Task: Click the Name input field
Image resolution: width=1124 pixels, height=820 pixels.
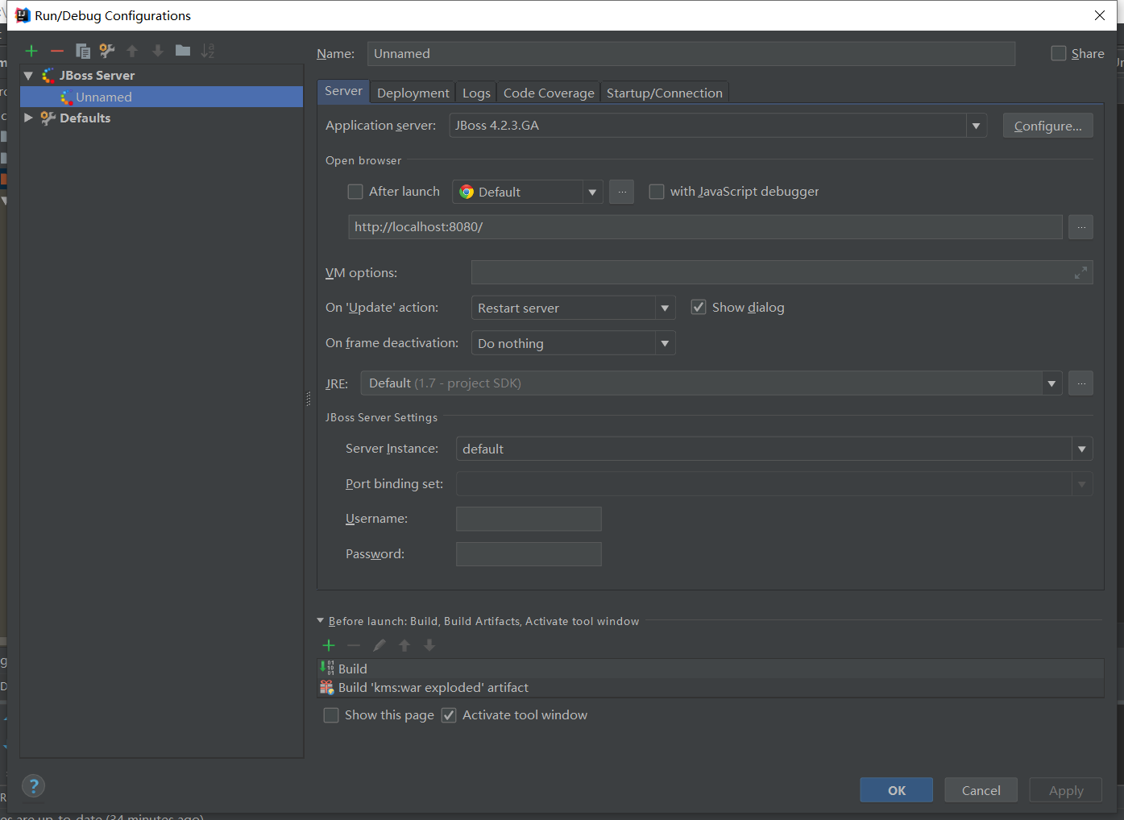Action: tap(691, 54)
